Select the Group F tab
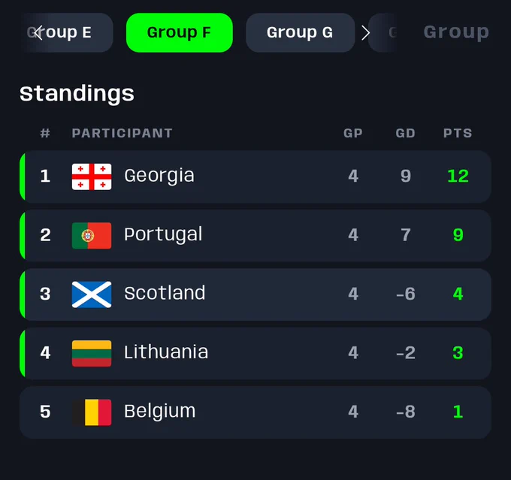This screenshot has width=511, height=480. tap(180, 32)
